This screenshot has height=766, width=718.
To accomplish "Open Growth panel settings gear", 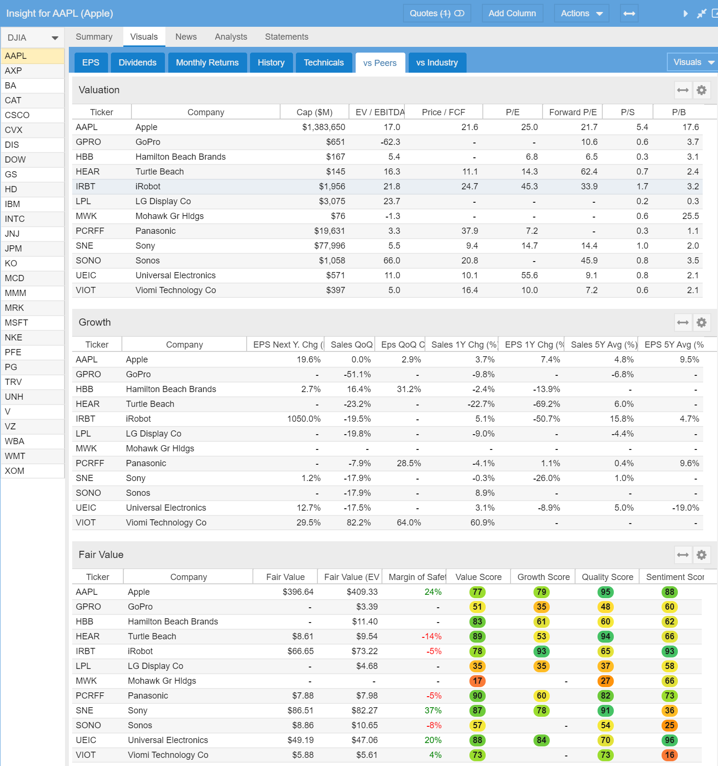I will pos(701,322).
